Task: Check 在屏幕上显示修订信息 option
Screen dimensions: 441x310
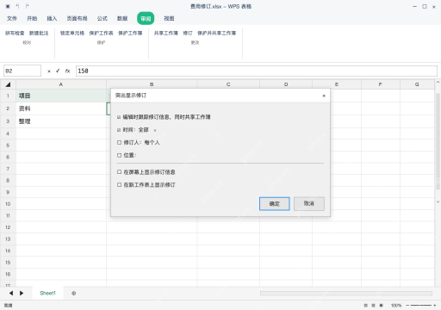Action: pos(119,172)
